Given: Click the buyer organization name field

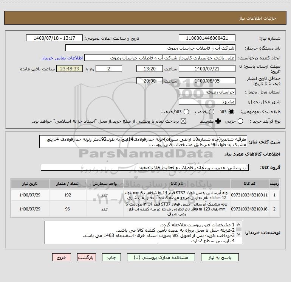Looking at the screenshot, I should pyautogui.click(x=150, y=48).
